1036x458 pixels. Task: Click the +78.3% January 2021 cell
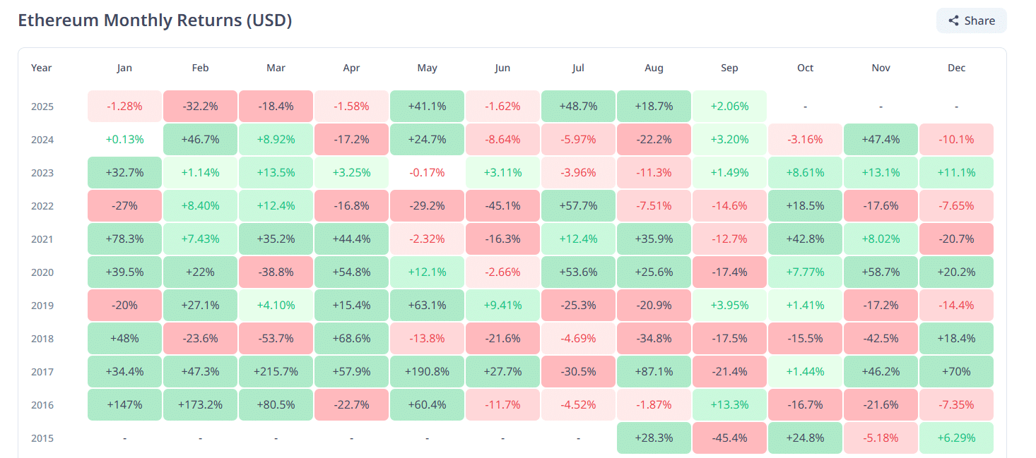click(124, 239)
